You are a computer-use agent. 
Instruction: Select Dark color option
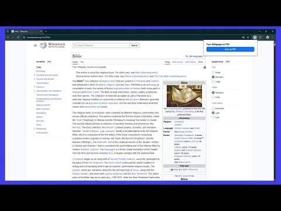(213, 117)
